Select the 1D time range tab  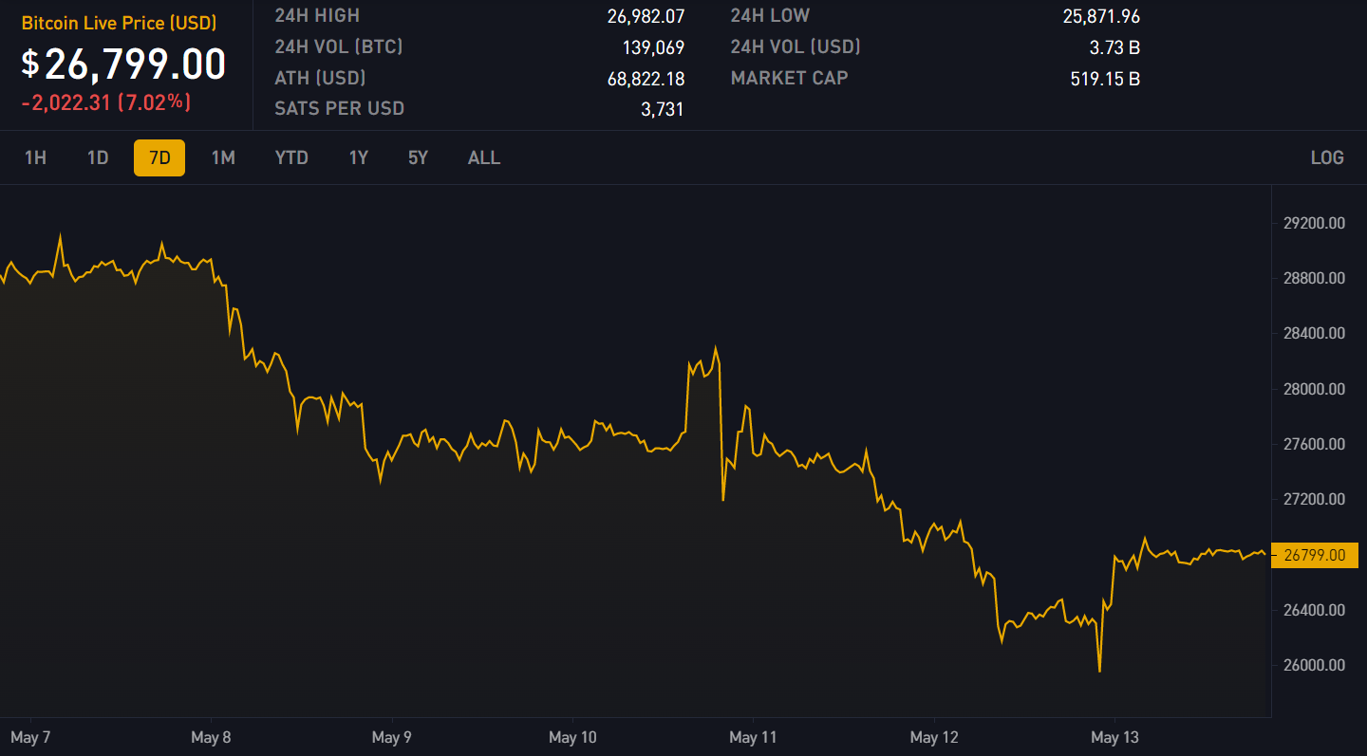[98, 157]
